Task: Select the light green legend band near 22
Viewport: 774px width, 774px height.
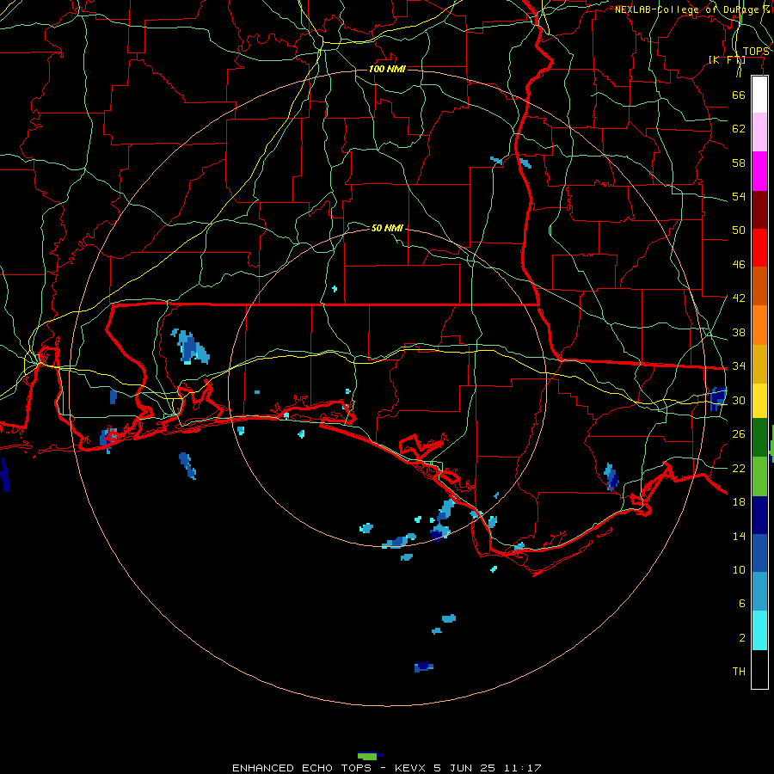Action: click(759, 476)
